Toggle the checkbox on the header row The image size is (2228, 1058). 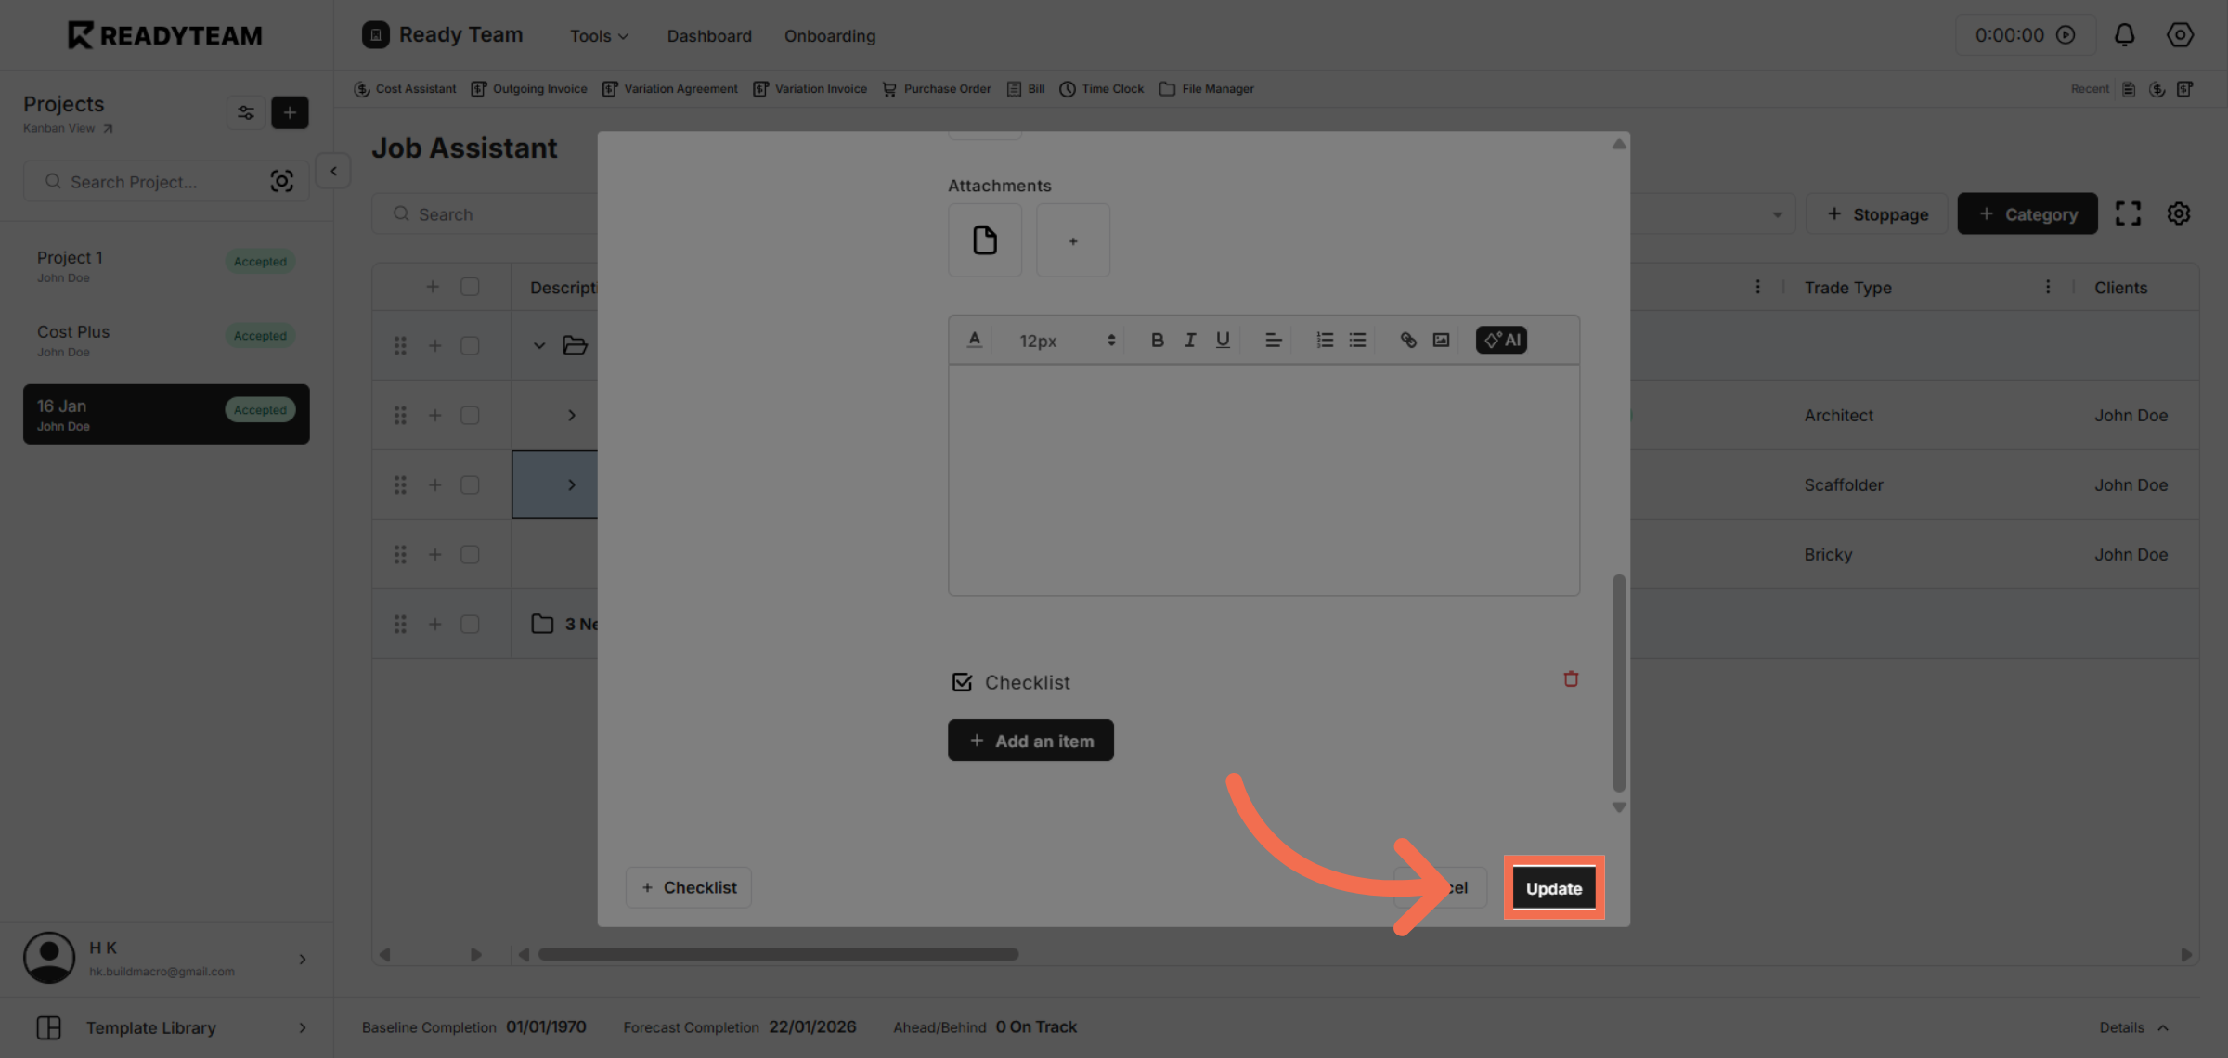[471, 287]
